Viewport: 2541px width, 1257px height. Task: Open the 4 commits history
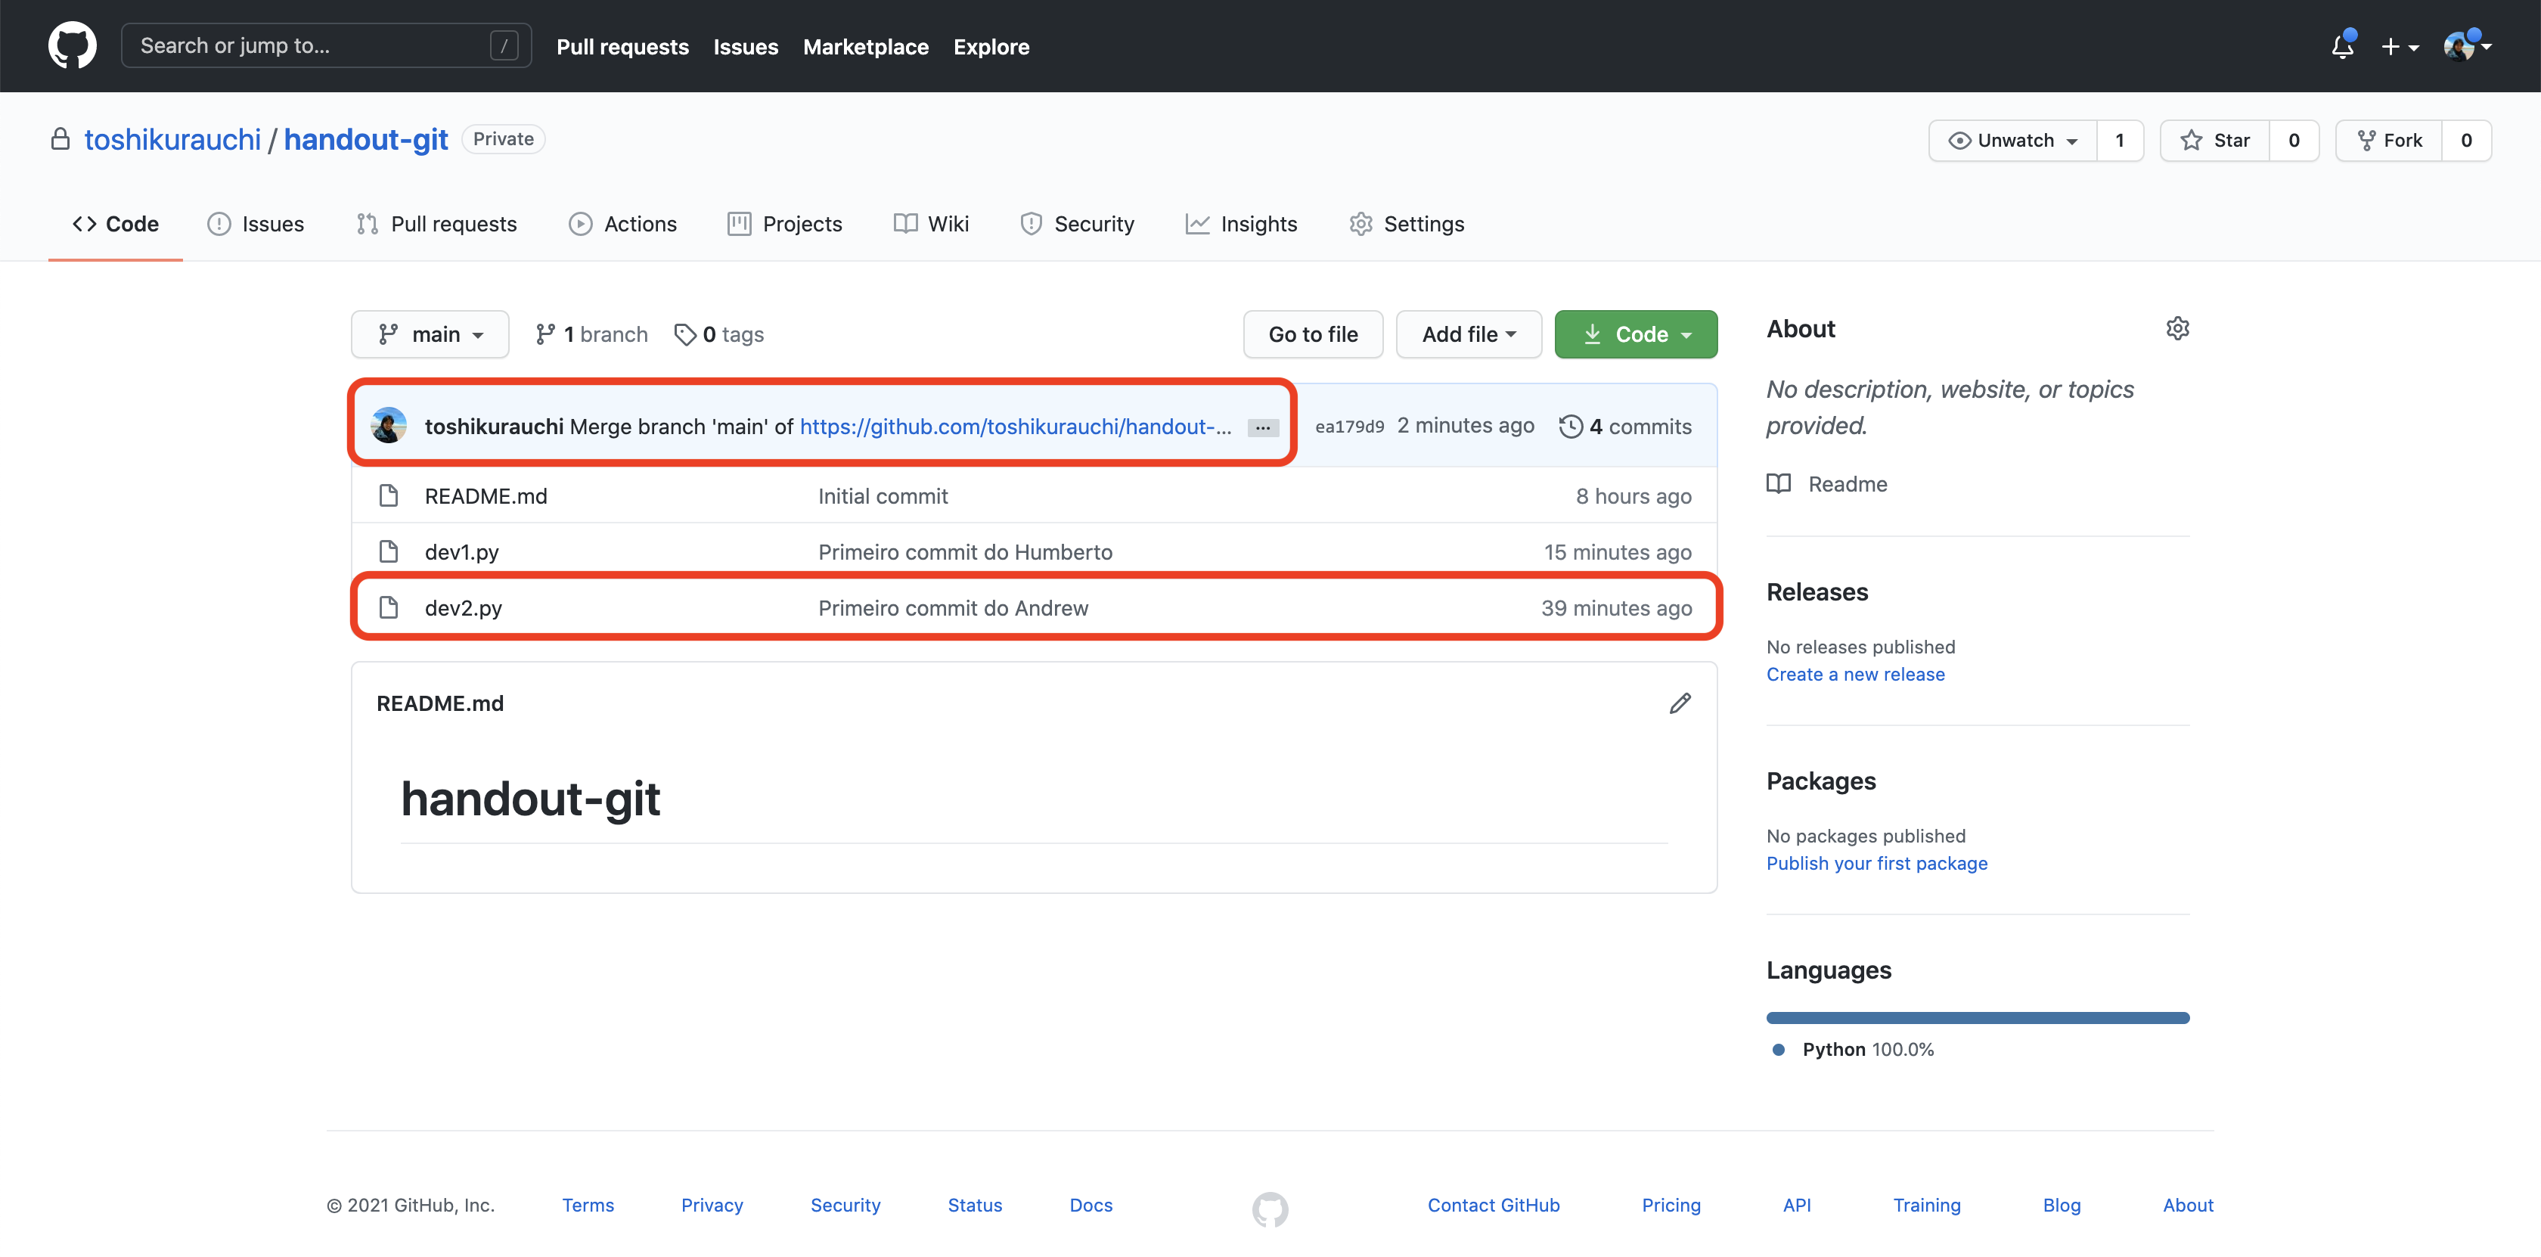(x=1624, y=427)
